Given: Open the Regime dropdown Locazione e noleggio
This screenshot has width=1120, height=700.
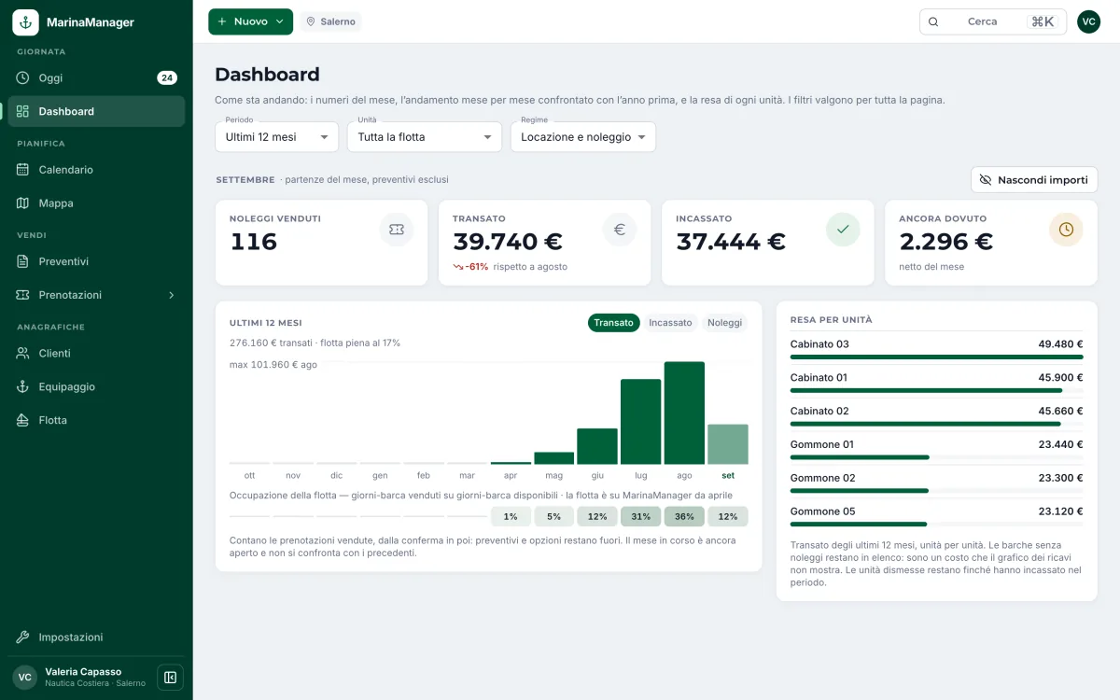Looking at the screenshot, I should point(583,137).
